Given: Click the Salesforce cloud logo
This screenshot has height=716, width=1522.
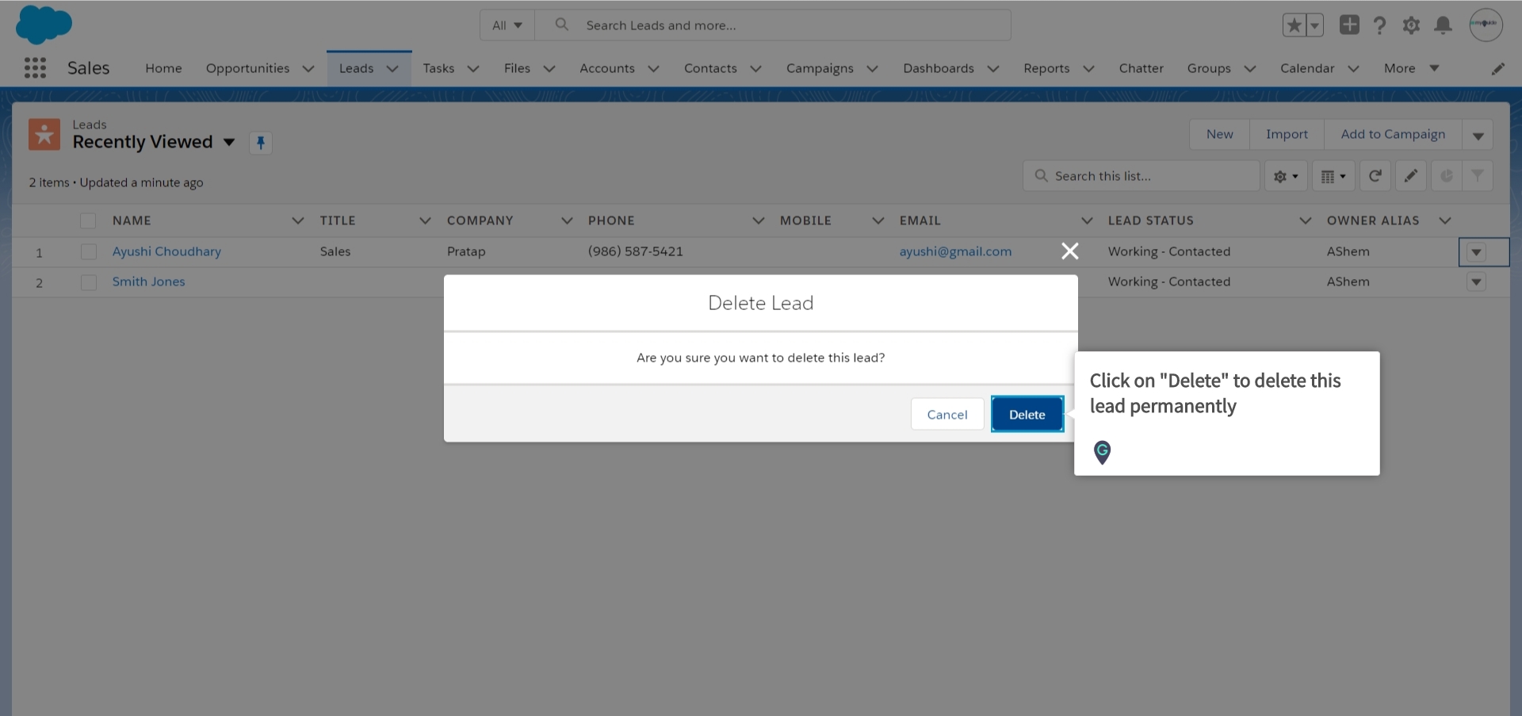Looking at the screenshot, I should pos(44,25).
